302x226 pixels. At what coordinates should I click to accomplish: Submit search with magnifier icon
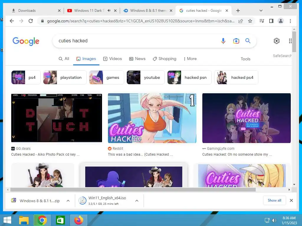pos(248,41)
